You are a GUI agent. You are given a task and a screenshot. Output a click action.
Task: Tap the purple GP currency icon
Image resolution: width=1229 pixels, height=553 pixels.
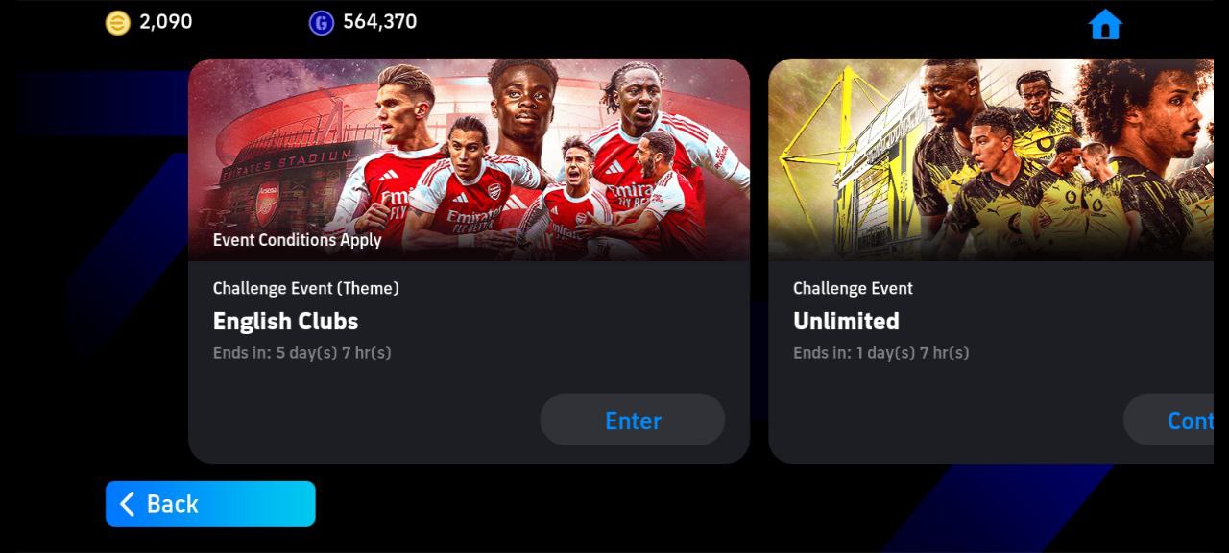pyautogui.click(x=321, y=23)
